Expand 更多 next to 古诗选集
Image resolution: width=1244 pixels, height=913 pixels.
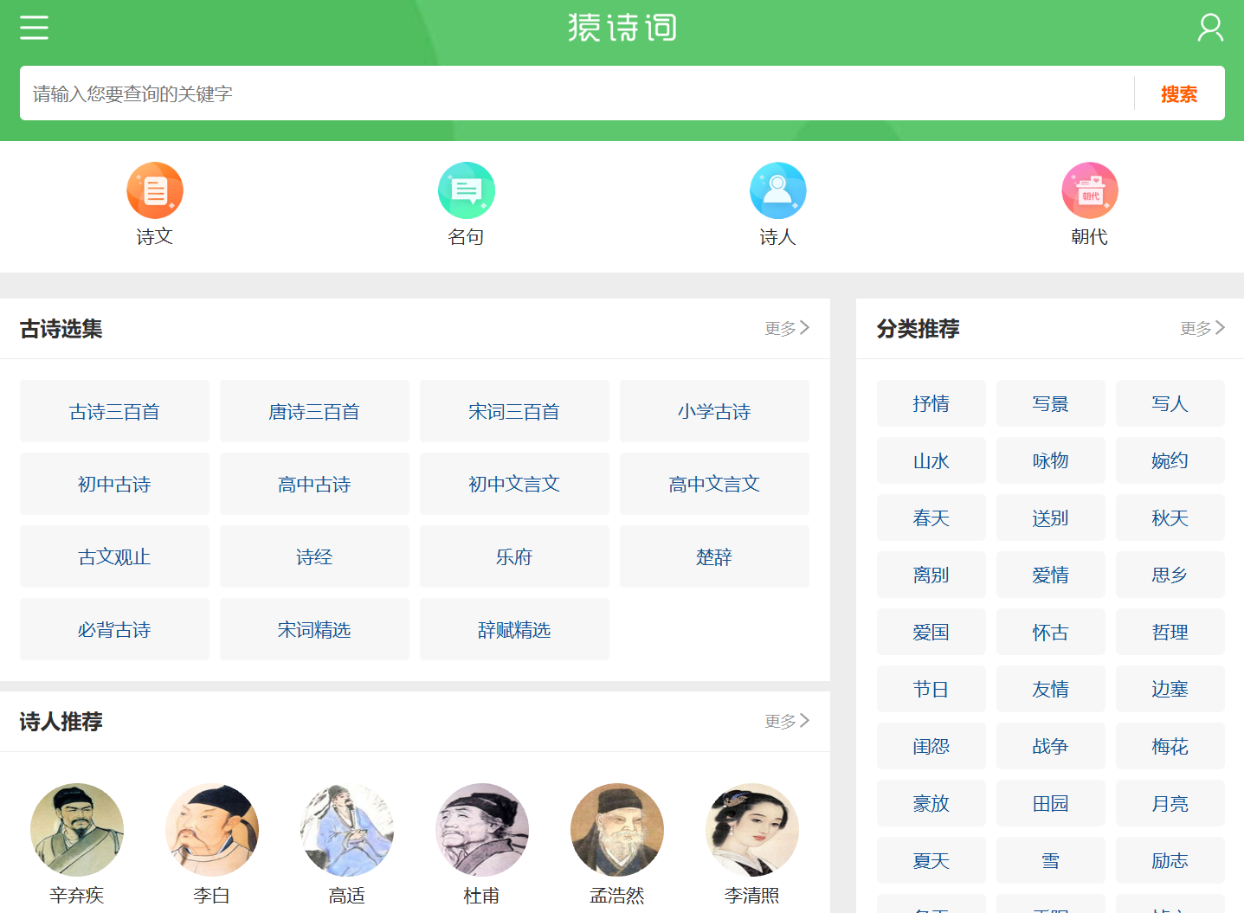[x=784, y=328]
